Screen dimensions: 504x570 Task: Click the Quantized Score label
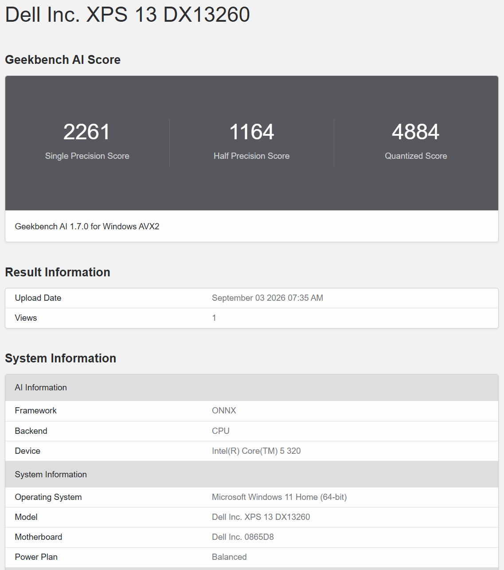(x=416, y=156)
